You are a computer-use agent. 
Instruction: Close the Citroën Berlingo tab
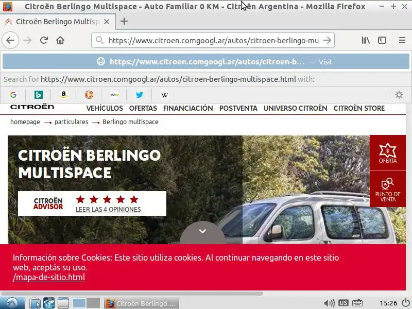point(107,22)
